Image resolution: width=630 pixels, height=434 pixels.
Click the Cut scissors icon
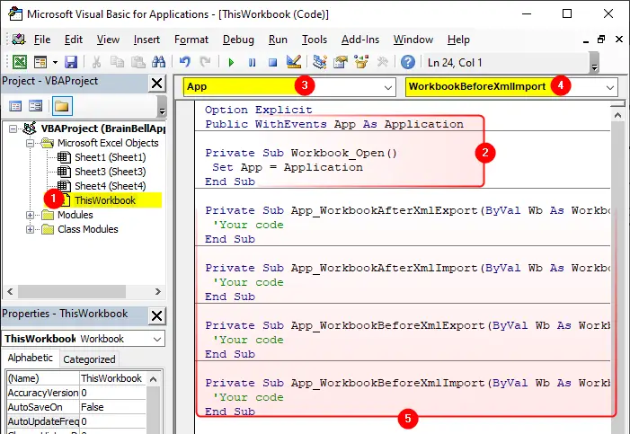point(96,62)
